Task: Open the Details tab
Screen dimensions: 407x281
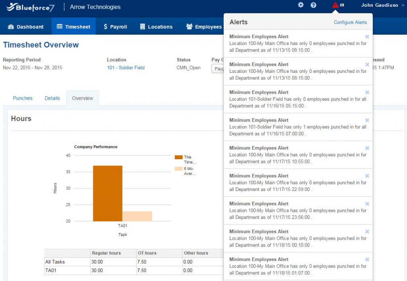Action: point(52,98)
